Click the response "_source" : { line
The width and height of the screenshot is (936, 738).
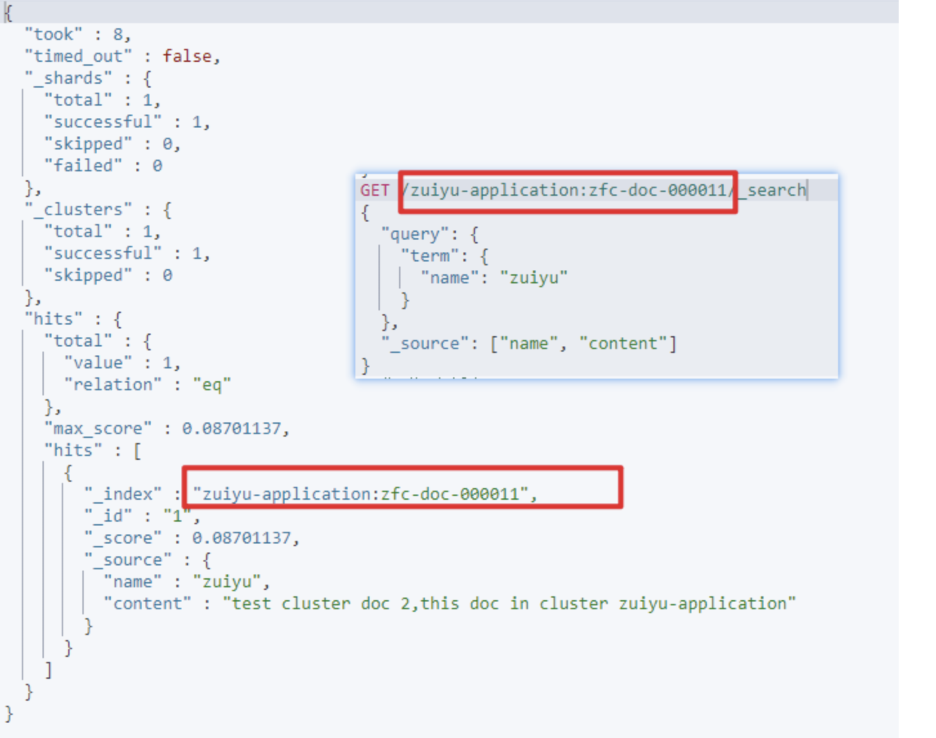pos(147,560)
